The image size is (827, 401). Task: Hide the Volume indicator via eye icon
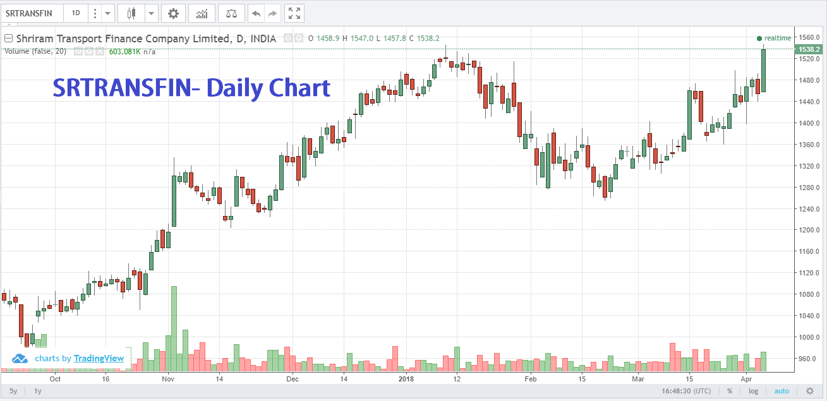pyautogui.click(x=78, y=52)
